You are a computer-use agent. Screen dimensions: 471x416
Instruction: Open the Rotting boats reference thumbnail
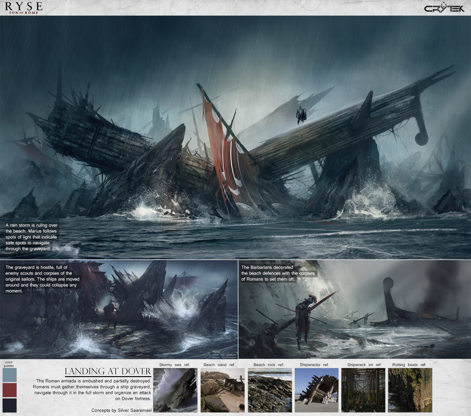[410, 390]
